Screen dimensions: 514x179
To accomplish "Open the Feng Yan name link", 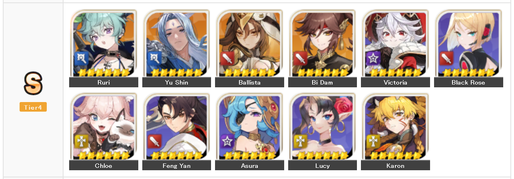I will (x=177, y=165).
